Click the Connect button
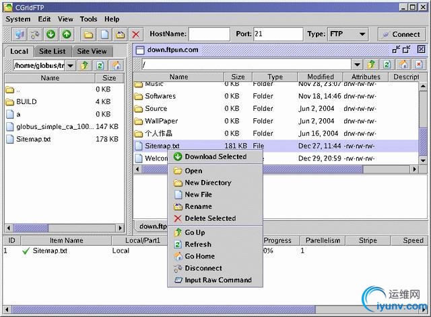Screen dimensions: 431x317 coord(403,34)
